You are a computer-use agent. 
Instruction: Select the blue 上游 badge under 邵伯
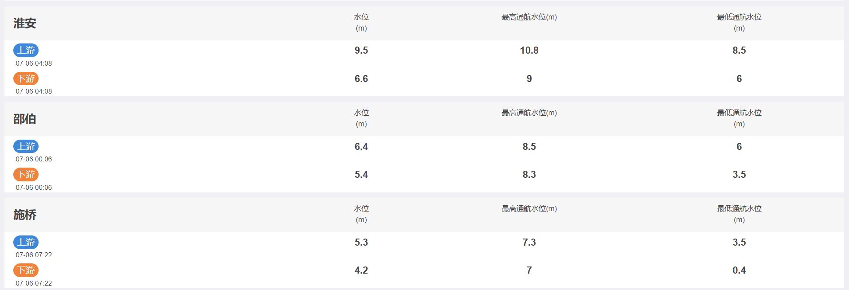click(26, 146)
